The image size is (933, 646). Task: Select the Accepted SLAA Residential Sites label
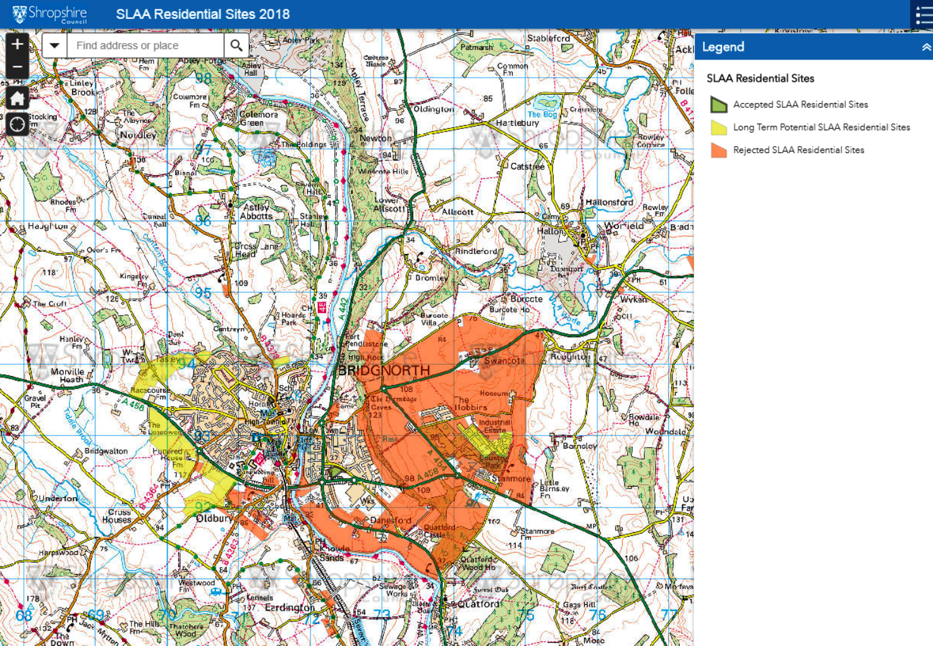click(800, 105)
